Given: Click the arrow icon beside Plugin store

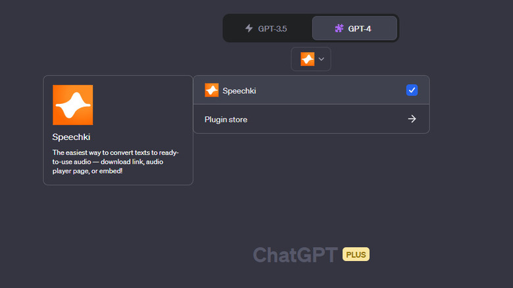Looking at the screenshot, I should click(412, 119).
